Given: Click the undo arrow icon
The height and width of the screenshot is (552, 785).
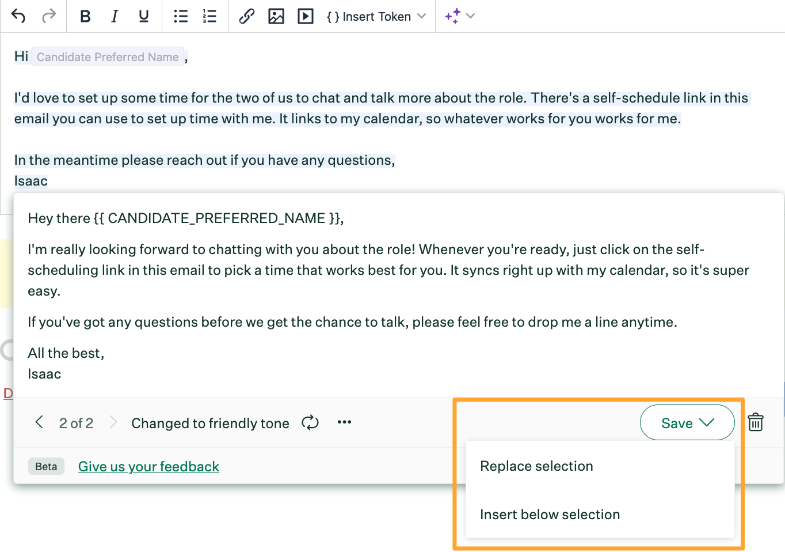Looking at the screenshot, I should (18, 16).
